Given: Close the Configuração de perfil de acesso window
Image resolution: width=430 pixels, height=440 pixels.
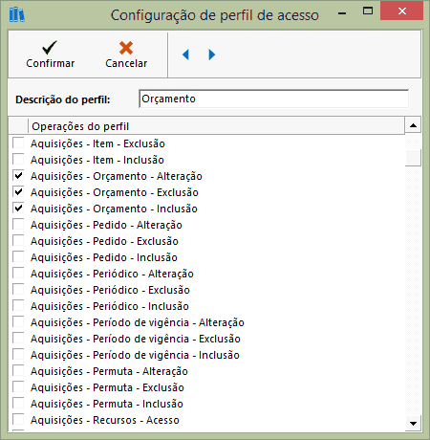Looking at the screenshot, I should click(x=402, y=11).
